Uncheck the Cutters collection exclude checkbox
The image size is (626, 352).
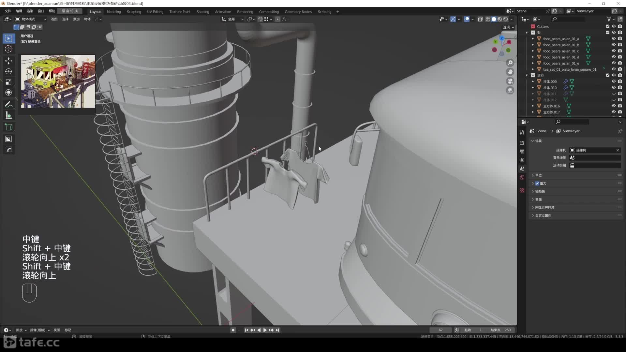coord(608,26)
